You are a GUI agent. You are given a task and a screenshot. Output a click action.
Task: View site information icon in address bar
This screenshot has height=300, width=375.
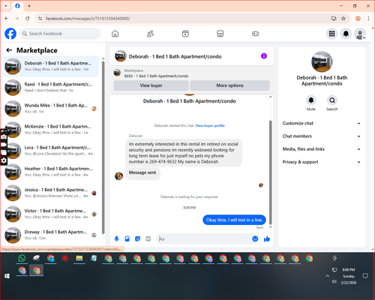pyautogui.click(x=40, y=18)
